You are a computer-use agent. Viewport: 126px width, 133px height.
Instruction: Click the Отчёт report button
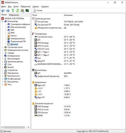pyautogui.click(x=38, y=10)
